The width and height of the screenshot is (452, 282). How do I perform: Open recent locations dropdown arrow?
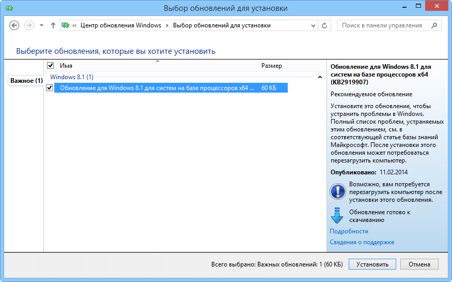pos(41,25)
